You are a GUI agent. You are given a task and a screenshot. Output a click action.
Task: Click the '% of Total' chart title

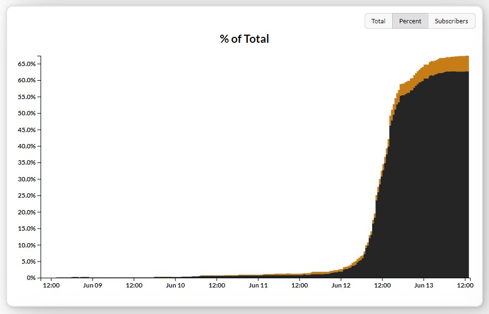pos(243,38)
